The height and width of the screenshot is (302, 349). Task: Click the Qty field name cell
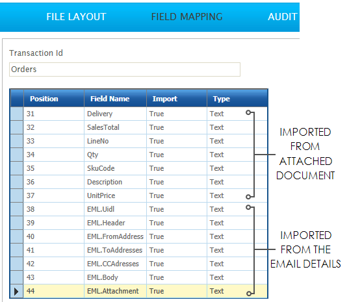pyautogui.click(x=115, y=155)
